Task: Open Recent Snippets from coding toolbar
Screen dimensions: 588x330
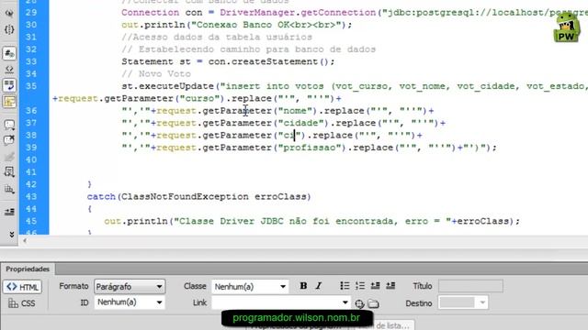Action: click(x=9, y=172)
